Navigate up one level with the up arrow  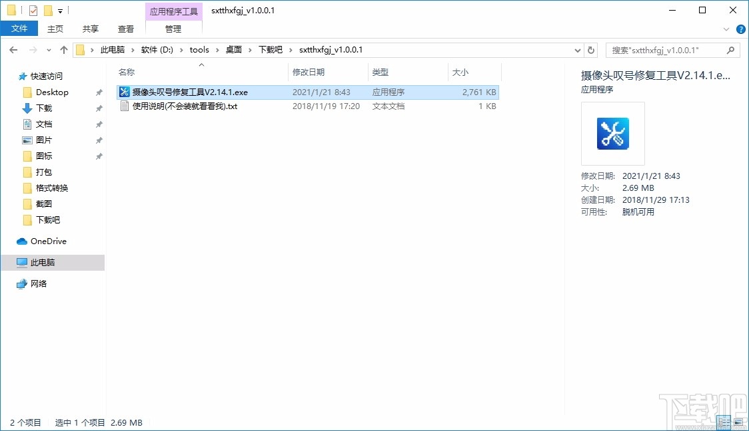coord(63,49)
